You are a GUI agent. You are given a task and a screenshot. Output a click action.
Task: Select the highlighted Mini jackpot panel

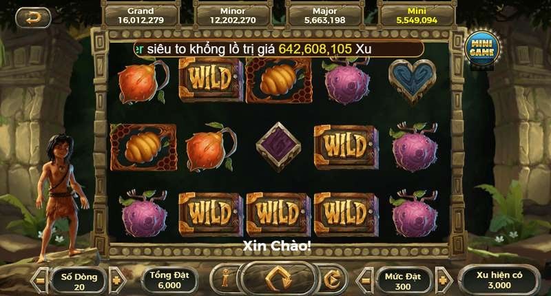(x=417, y=15)
